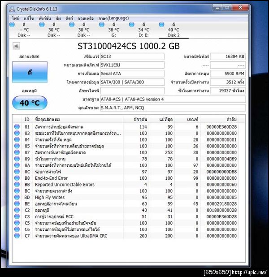The width and height of the screenshot is (269, 277).
Task: Click the interface field Serial ATA
Action: (x=132, y=74)
